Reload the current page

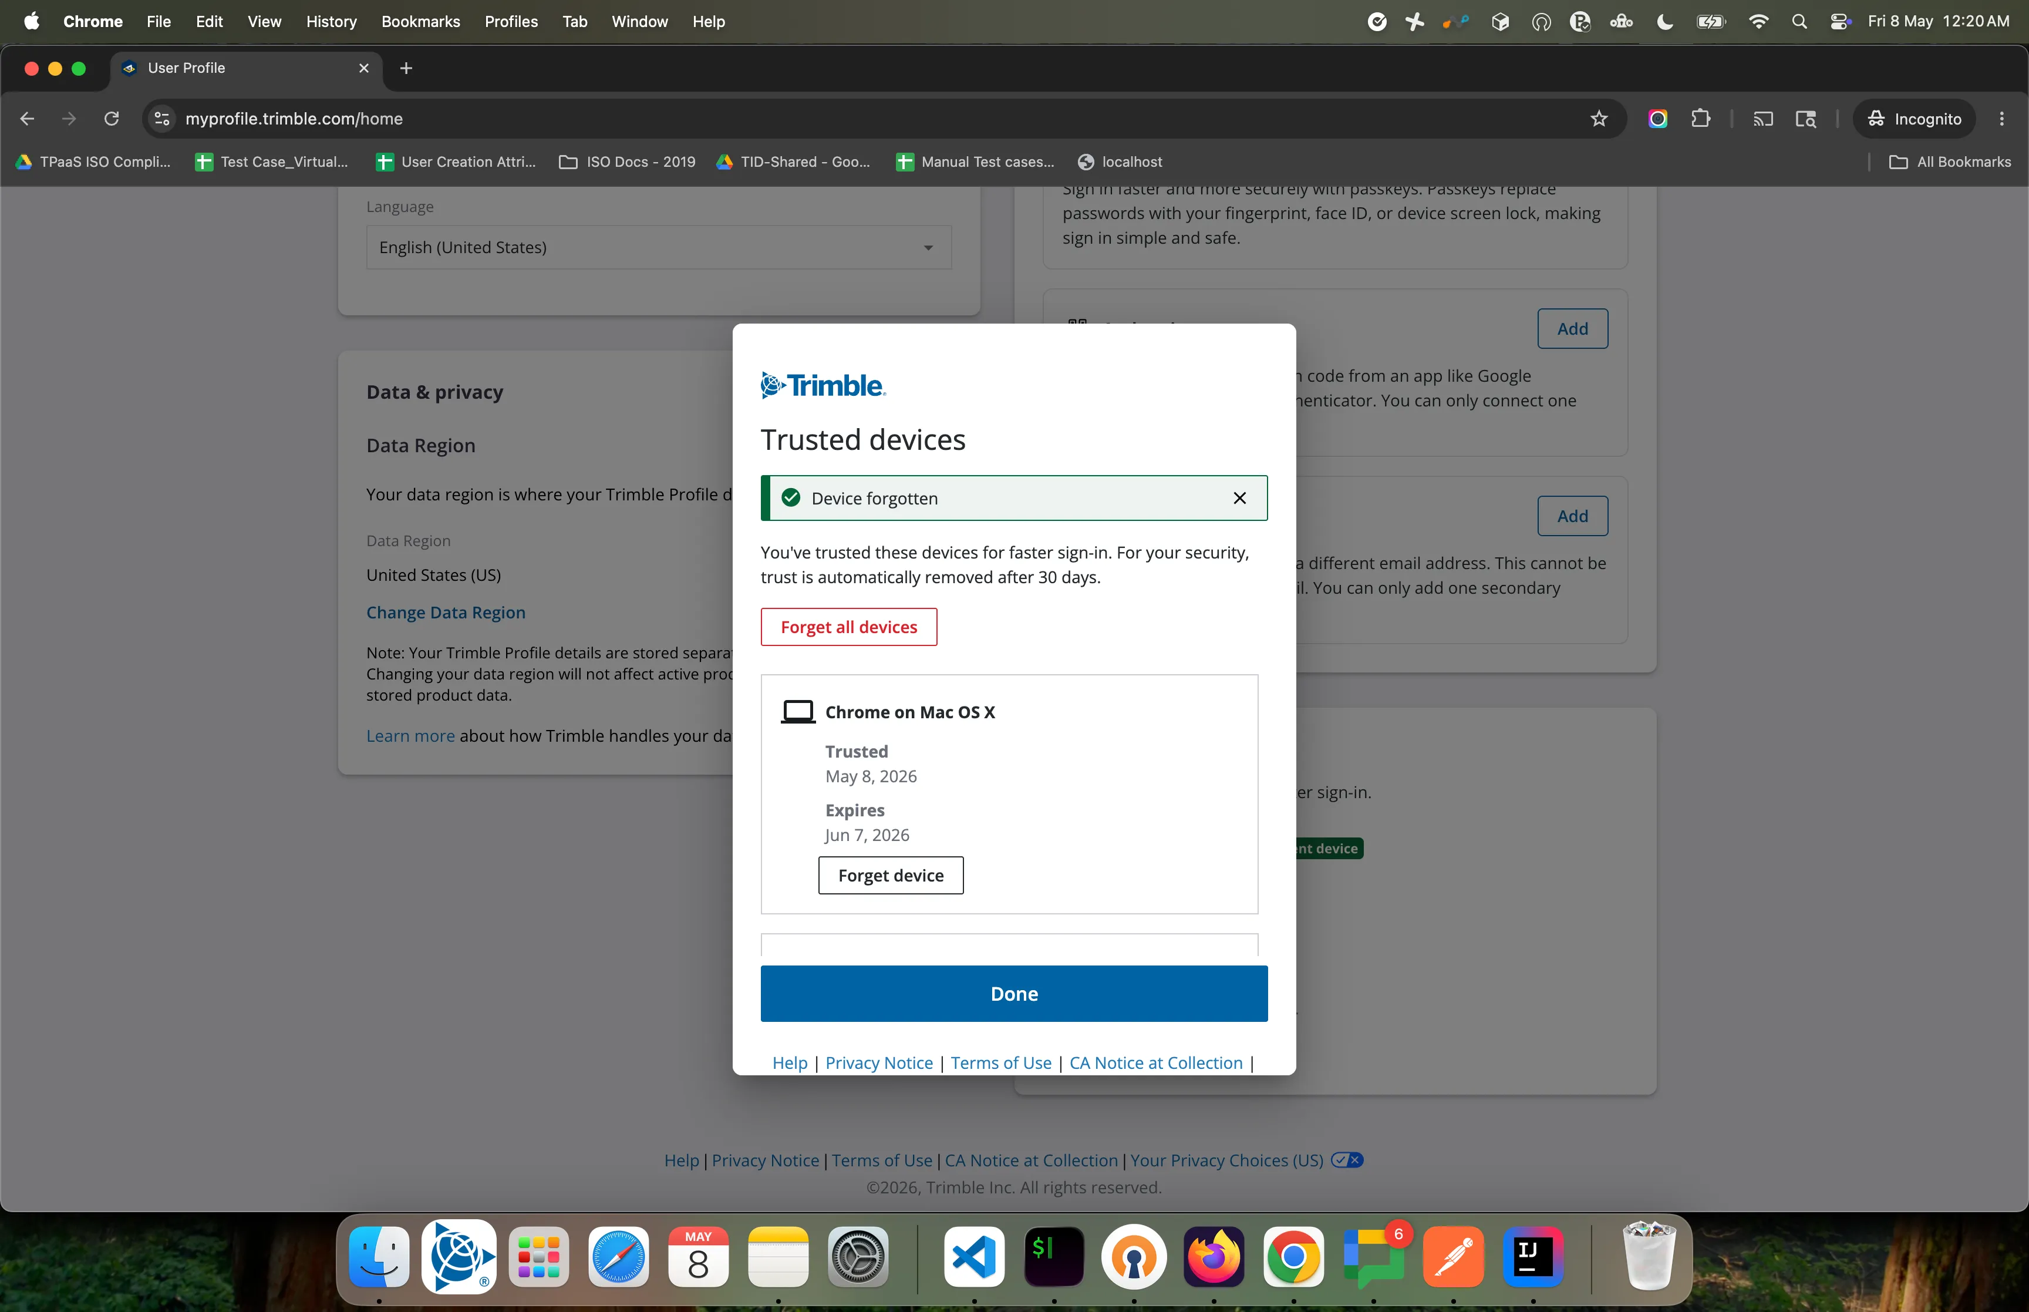112,119
